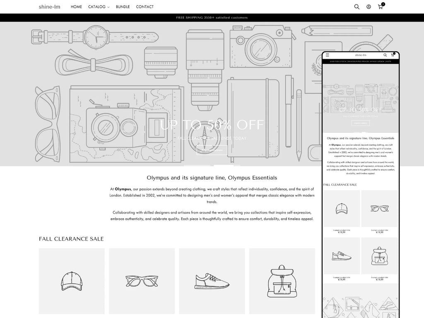Click the LIMITED STOCK banner in mobile preview
The width and height of the screenshot is (424, 318).
[x=361, y=61]
